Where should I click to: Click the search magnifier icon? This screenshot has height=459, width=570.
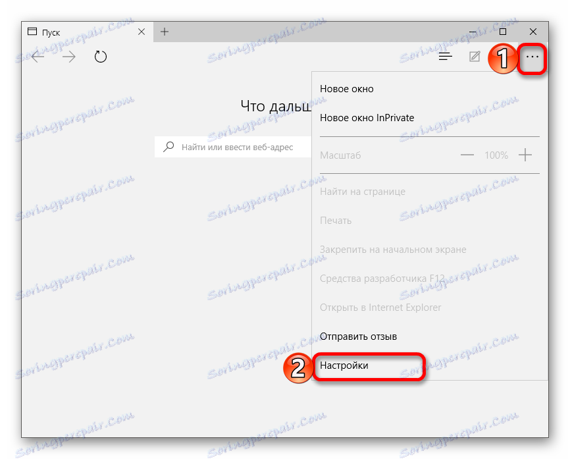coord(167,146)
